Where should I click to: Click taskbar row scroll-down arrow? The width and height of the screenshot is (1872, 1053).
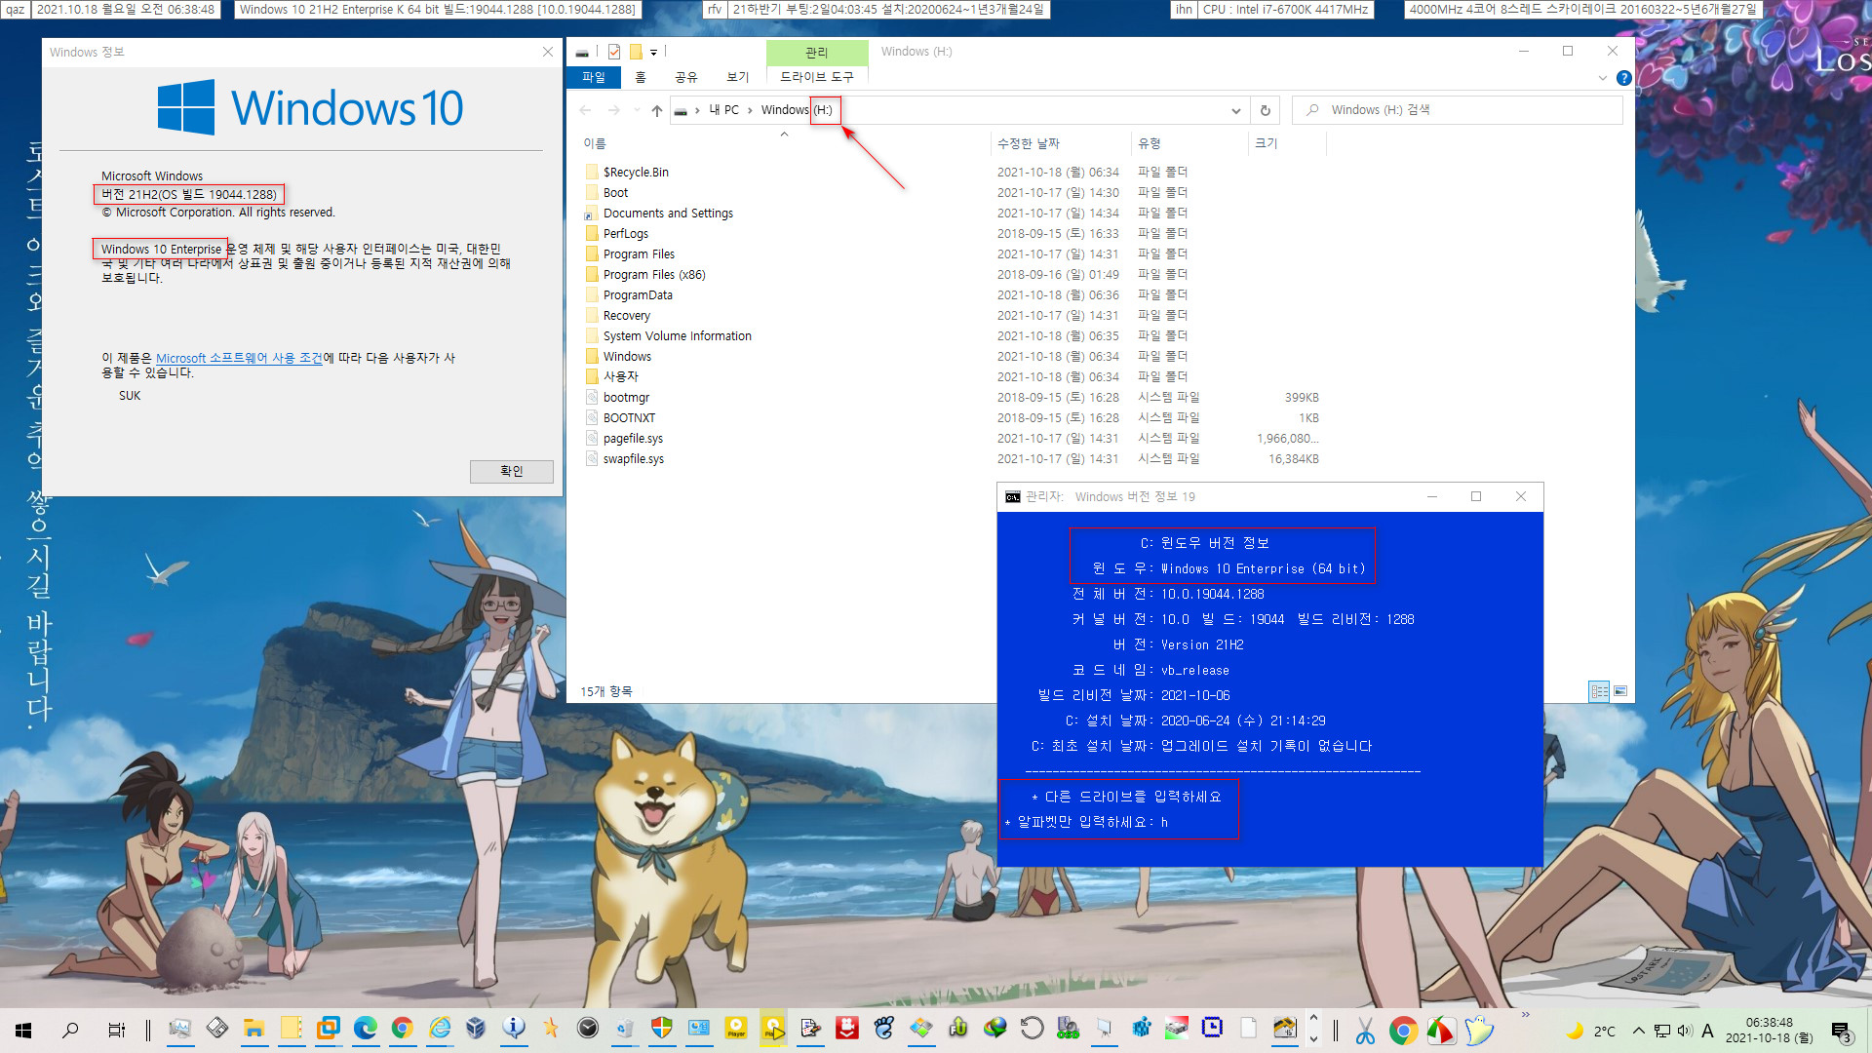1313,1039
